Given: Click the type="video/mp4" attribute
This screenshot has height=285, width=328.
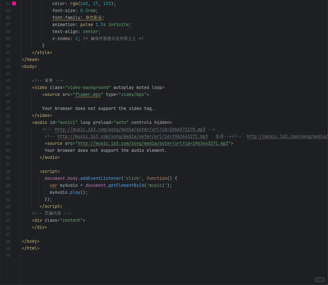Looking at the screenshot, I should (126, 94).
